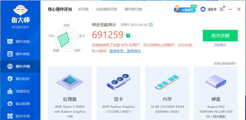This screenshot has width=246, height=120.
Task: Click the 鲁大师 mascot logo
Action: [x=20, y=10]
